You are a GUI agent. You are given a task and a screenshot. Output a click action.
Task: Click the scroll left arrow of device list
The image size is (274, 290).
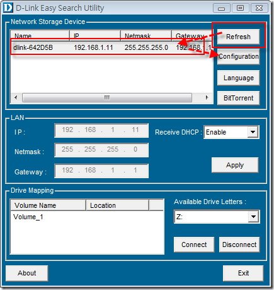16,97
